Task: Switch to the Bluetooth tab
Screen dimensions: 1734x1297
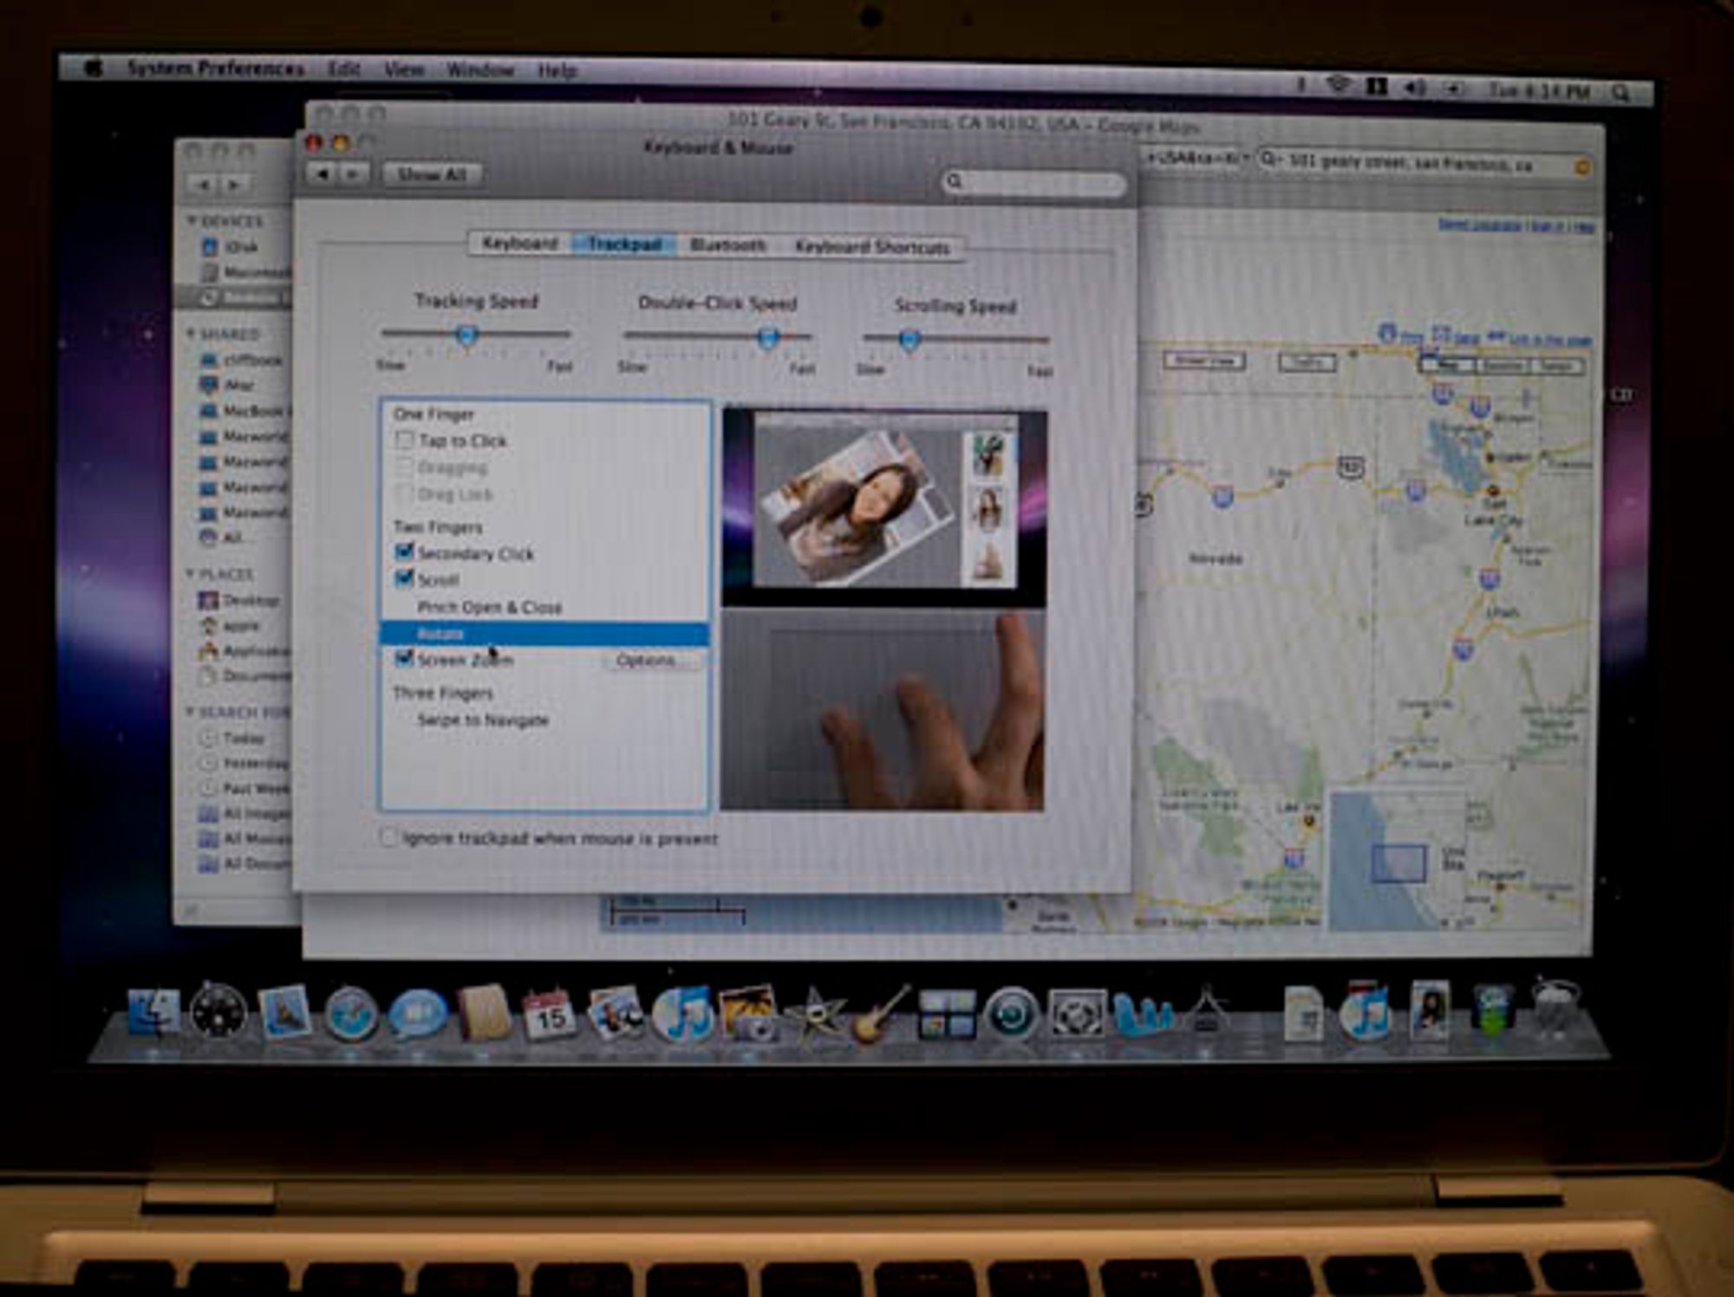Action: click(x=727, y=245)
